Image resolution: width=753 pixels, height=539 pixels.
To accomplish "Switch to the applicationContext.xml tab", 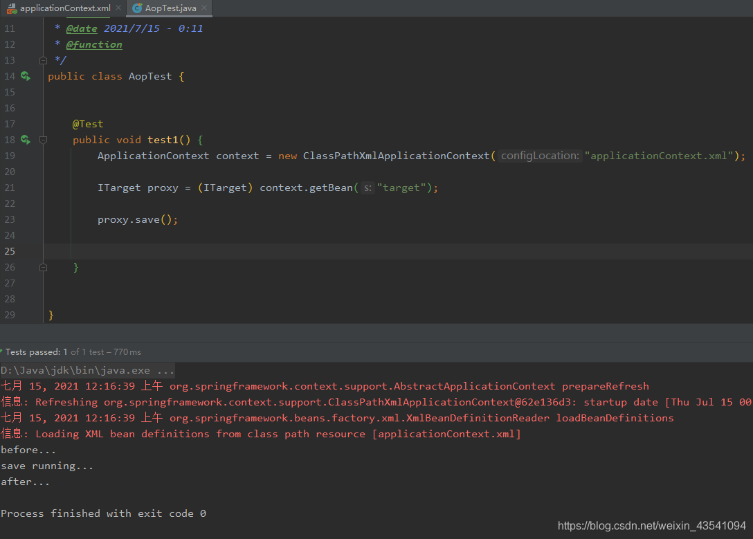I will click(65, 8).
